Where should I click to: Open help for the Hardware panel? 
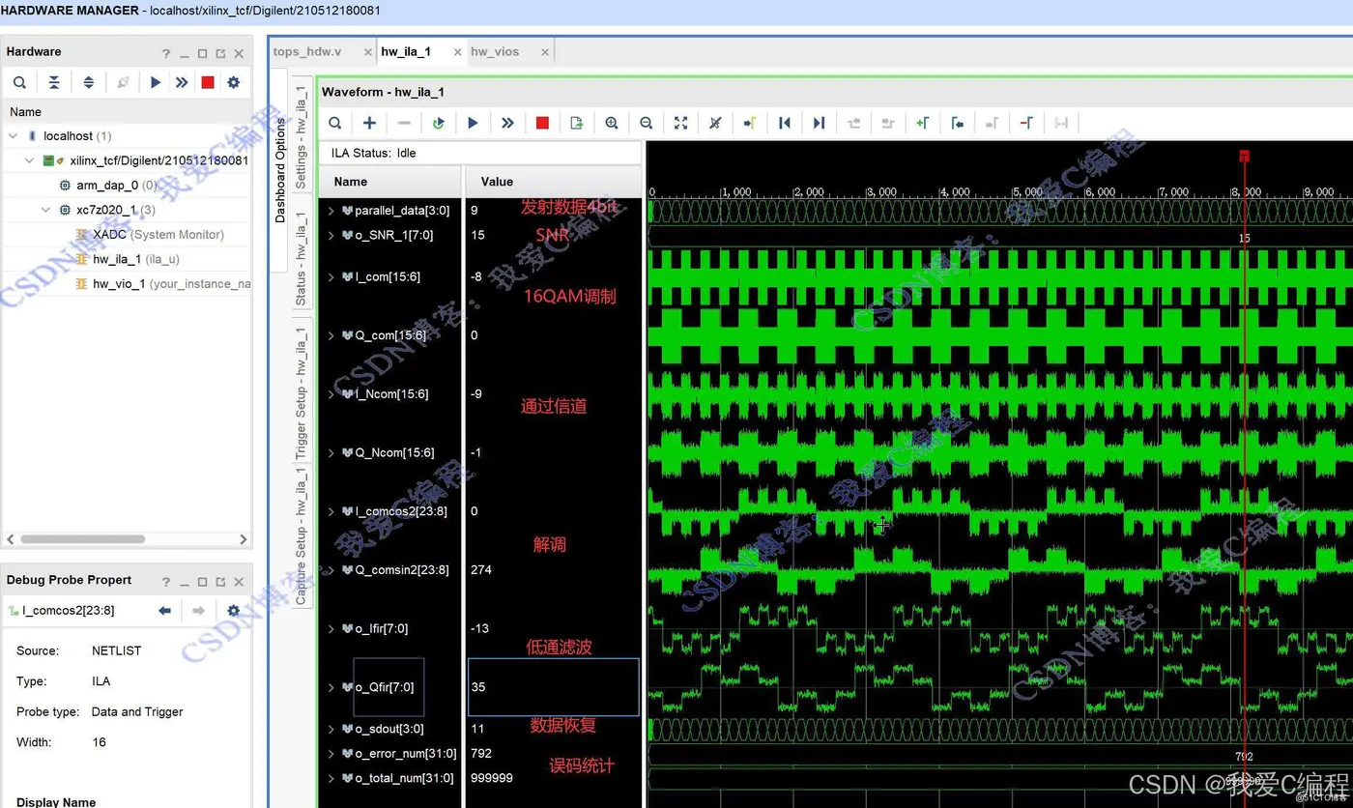click(166, 53)
